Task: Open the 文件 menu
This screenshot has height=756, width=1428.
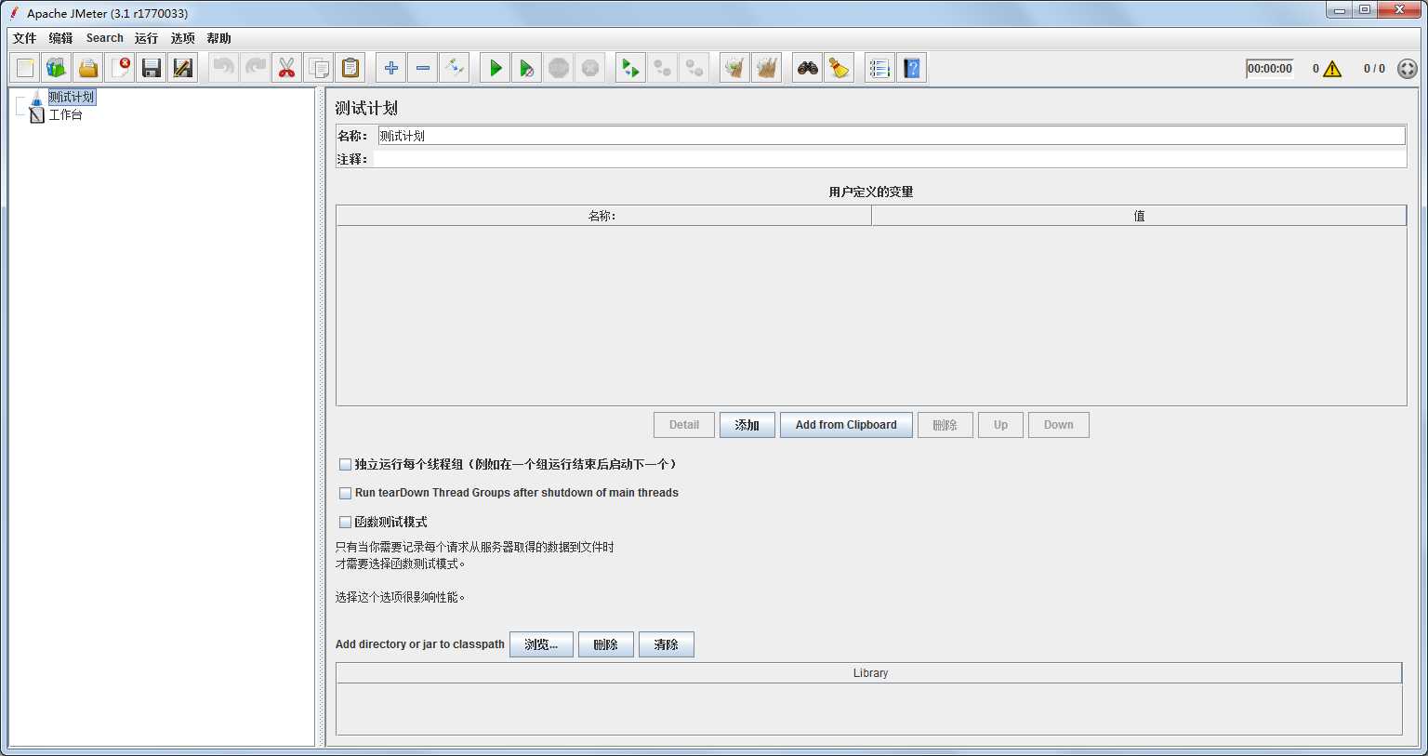Action: (25, 38)
